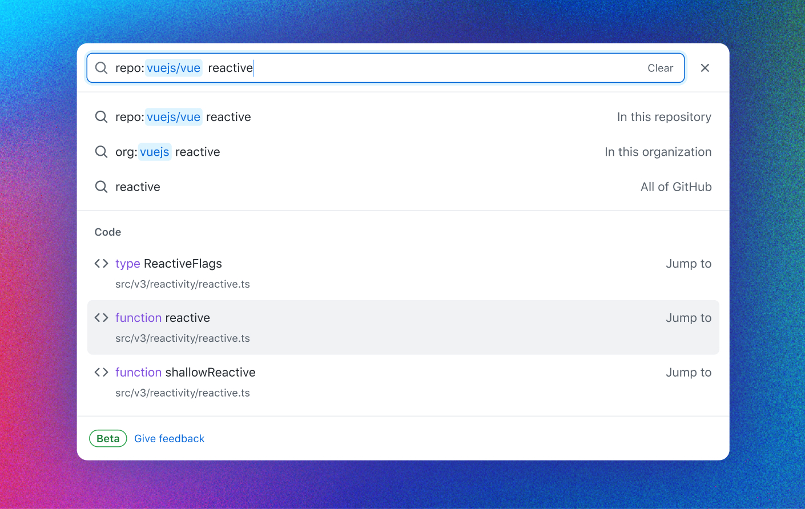Click 'Jump to' on function reactive row

coord(689,318)
